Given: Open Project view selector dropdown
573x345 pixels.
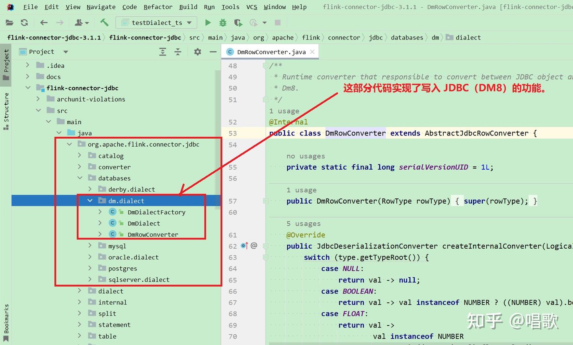Looking at the screenshot, I should click(x=66, y=52).
